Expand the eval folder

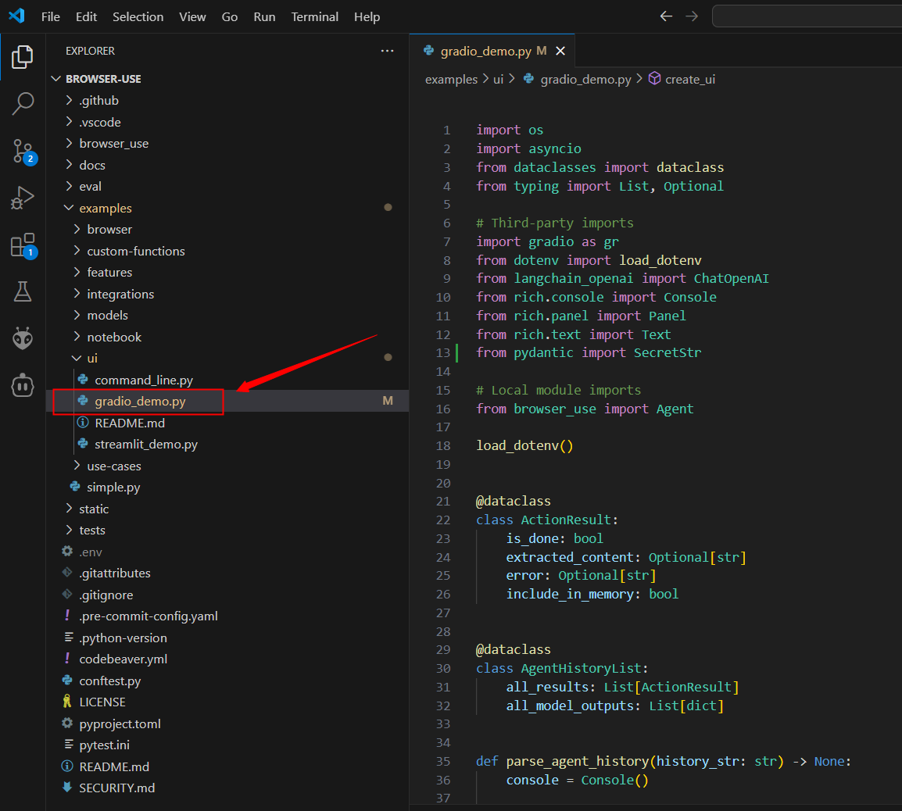click(227, 187)
